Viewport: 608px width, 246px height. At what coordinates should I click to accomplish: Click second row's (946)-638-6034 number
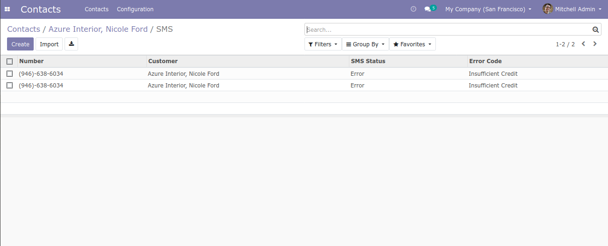pyautogui.click(x=41, y=86)
